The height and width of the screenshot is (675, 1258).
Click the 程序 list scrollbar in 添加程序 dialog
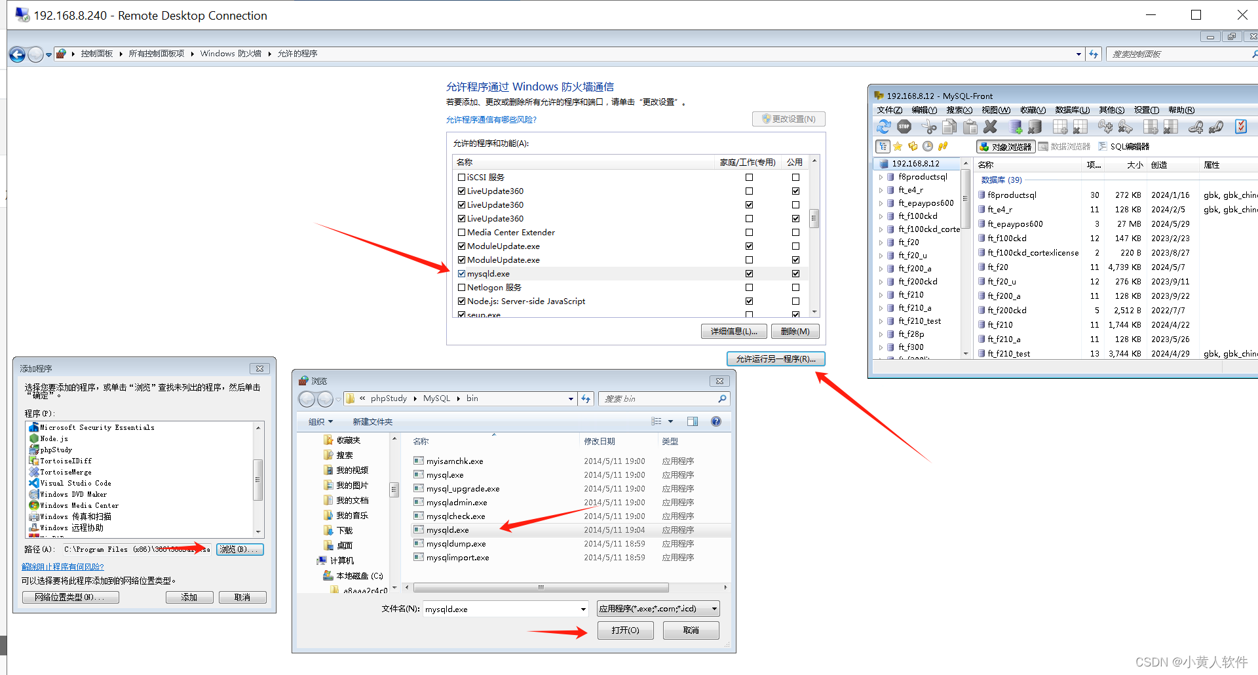(258, 480)
